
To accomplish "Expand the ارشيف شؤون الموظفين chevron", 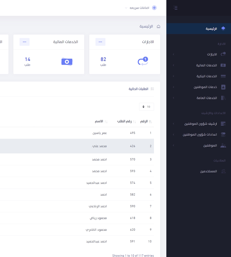I will click(x=174, y=124).
